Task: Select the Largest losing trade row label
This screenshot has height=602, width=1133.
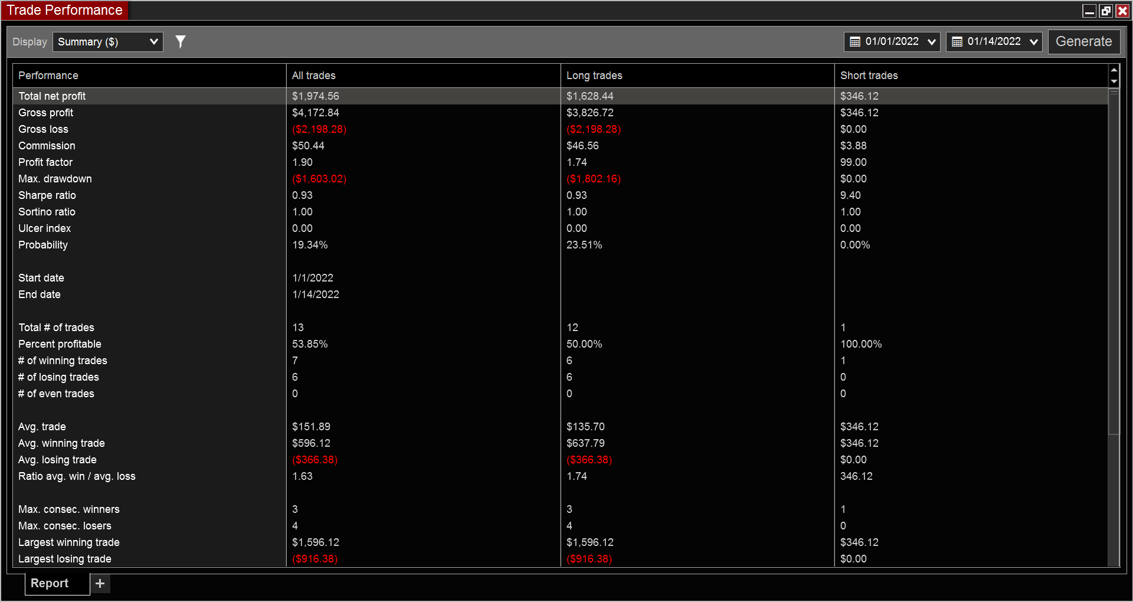Action: (65, 559)
